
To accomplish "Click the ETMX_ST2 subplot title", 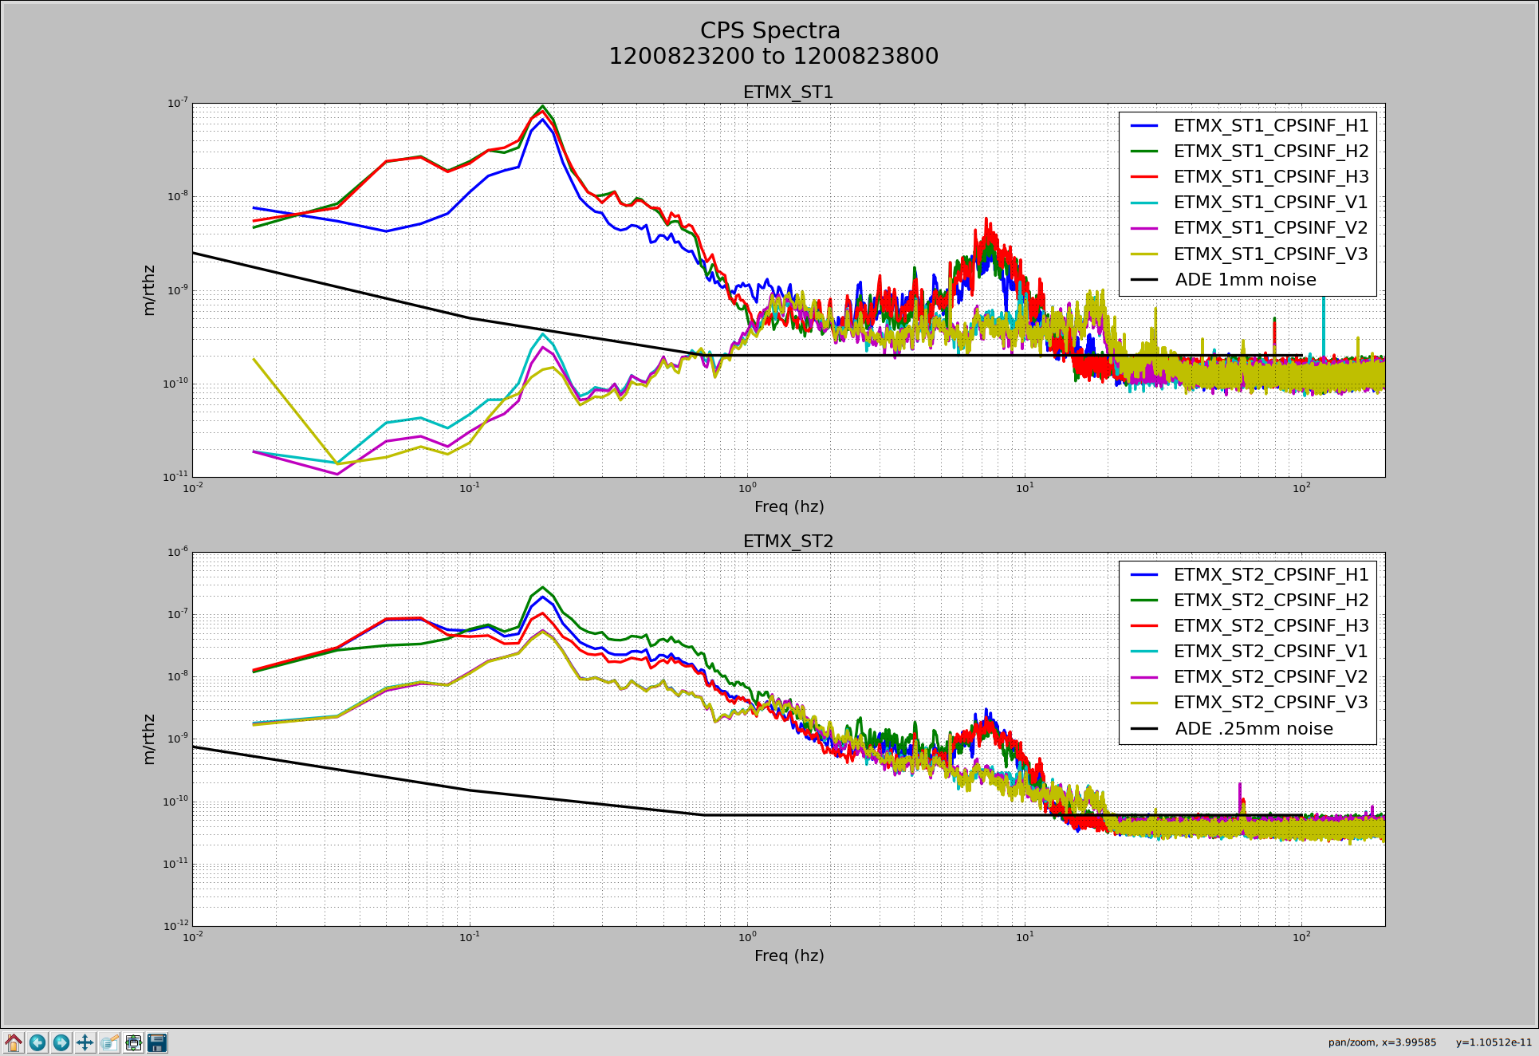I will [x=788, y=542].
